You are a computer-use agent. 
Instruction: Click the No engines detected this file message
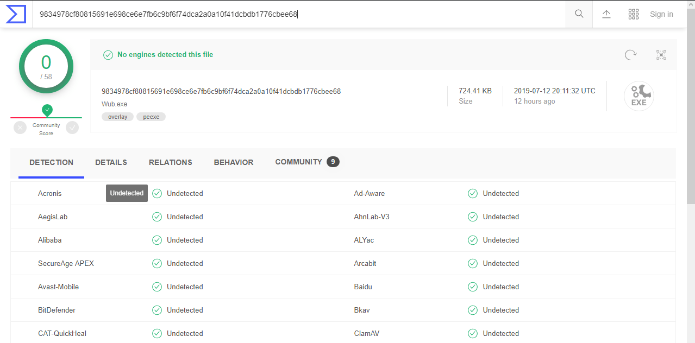[x=165, y=54]
